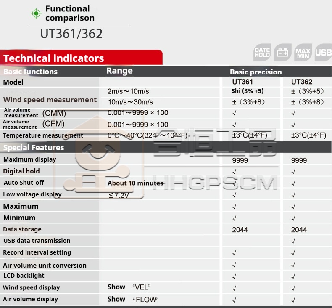Click the UT362 column header
The width and height of the screenshot is (332, 308).
tap(302, 82)
